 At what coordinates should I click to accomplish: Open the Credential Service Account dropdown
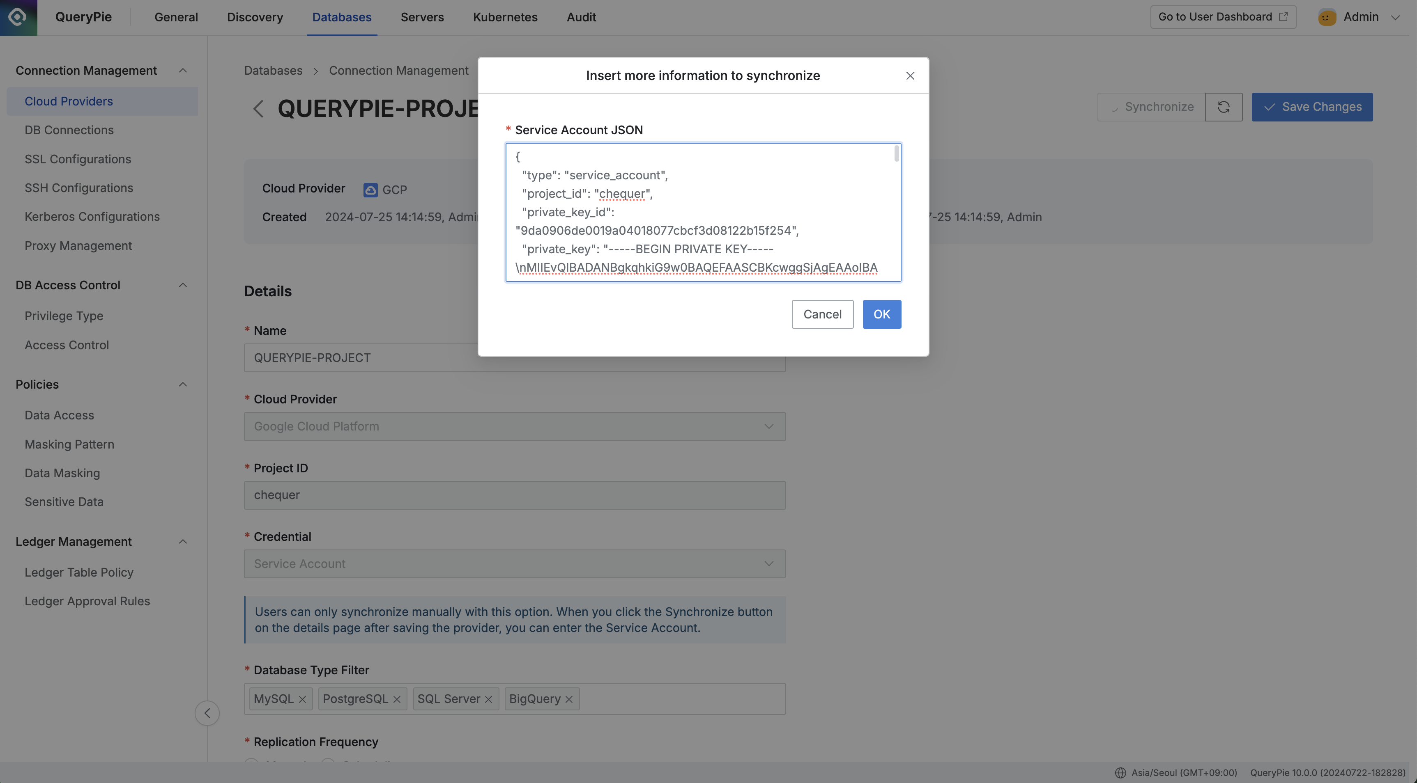[x=514, y=564]
